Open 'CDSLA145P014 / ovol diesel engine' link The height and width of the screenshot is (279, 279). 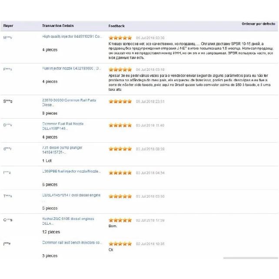click(71, 195)
